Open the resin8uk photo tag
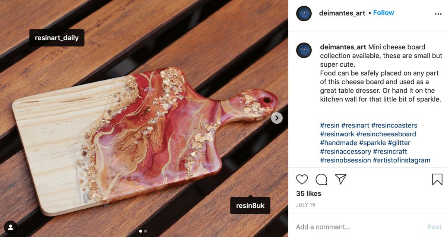 (250, 206)
